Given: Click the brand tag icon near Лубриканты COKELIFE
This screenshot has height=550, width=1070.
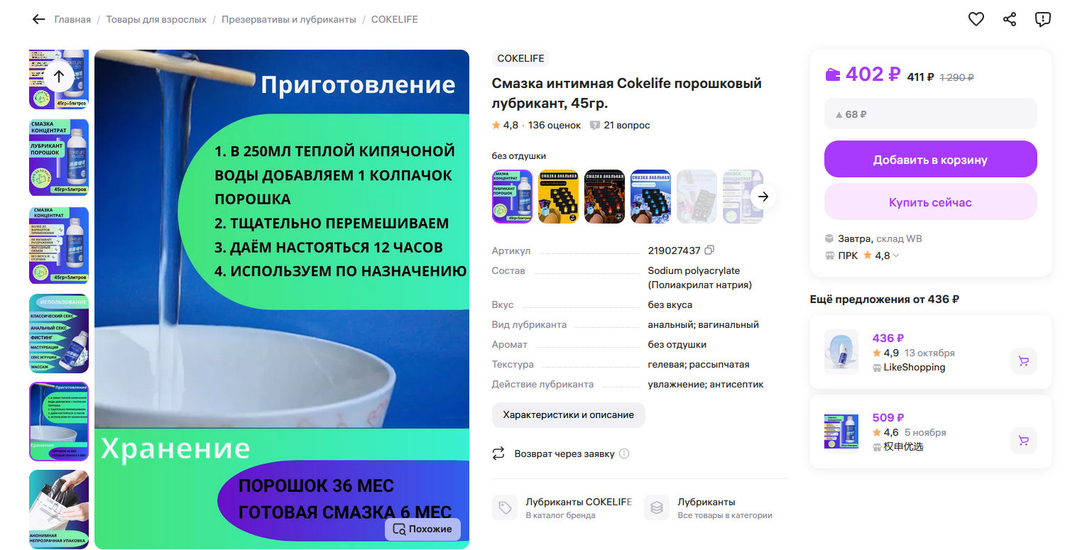Looking at the screenshot, I should (x=505, y=508).
